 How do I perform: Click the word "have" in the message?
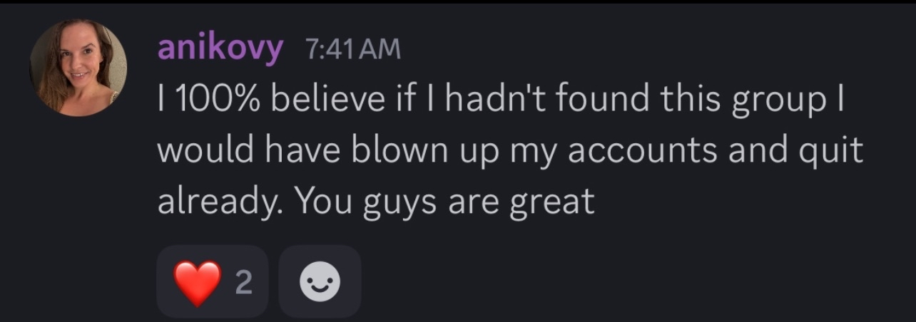click(x=305, y=151)
